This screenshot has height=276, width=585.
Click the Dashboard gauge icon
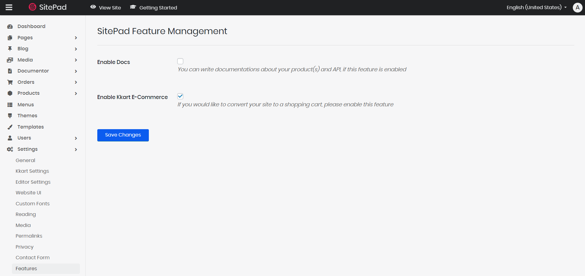click(10, 27)
